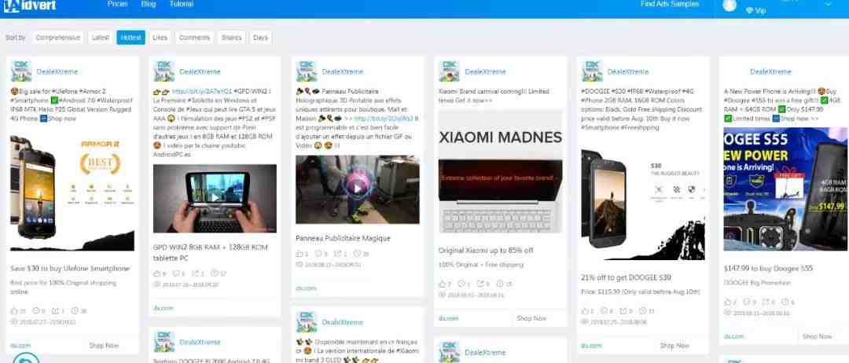Screen dimensions: 849x363
Task: Click like icon on Panneau Publicitaire Magique ad
Action: point(300,254)
